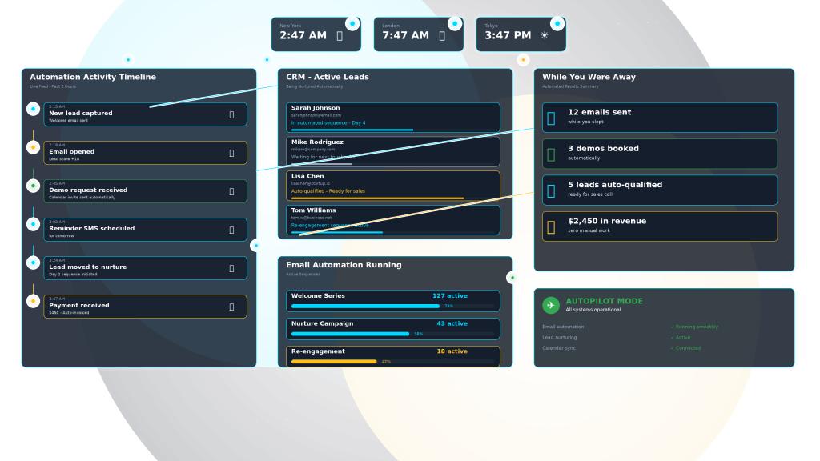This screenshot has height=461, width=820.
Task: Click the icon on Payment received row
Action: pos(231,307)
